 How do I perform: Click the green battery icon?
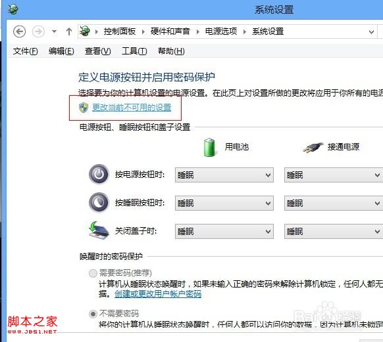click(x=209, y=147)
